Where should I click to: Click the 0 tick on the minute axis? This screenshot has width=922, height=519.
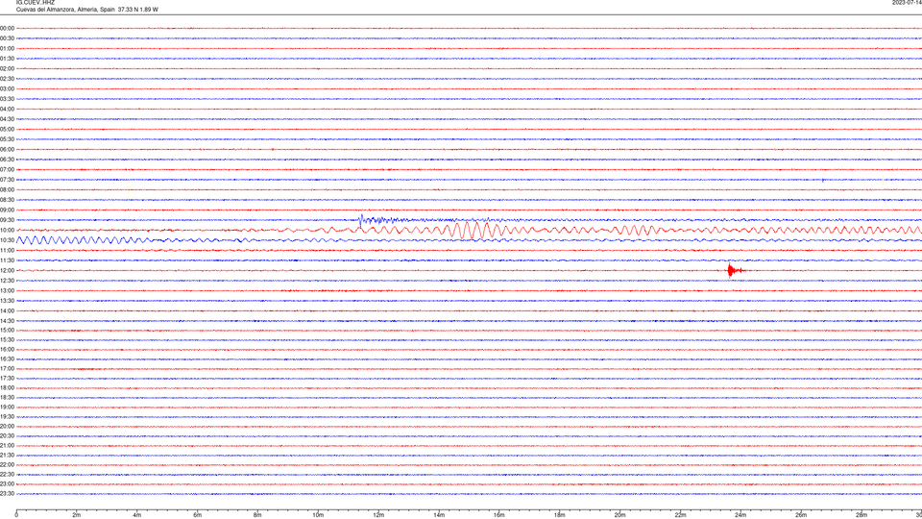[16, 515]
